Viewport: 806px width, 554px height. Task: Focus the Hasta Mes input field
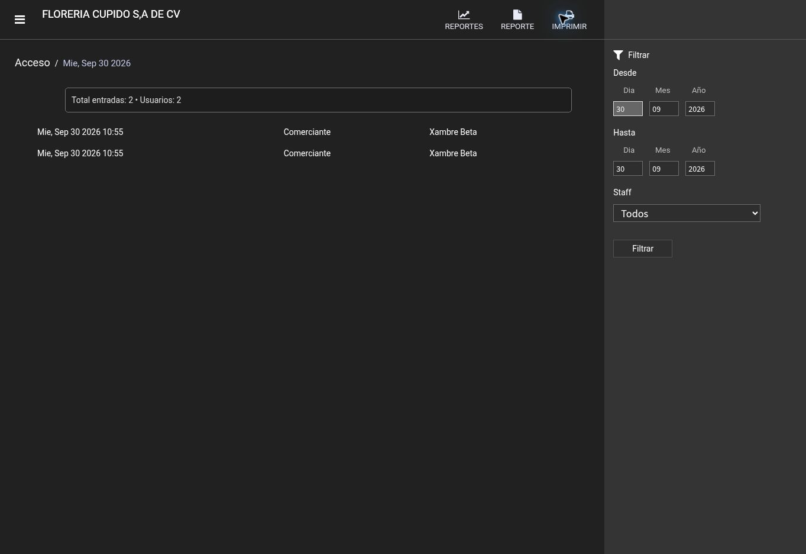click(664, 169)
